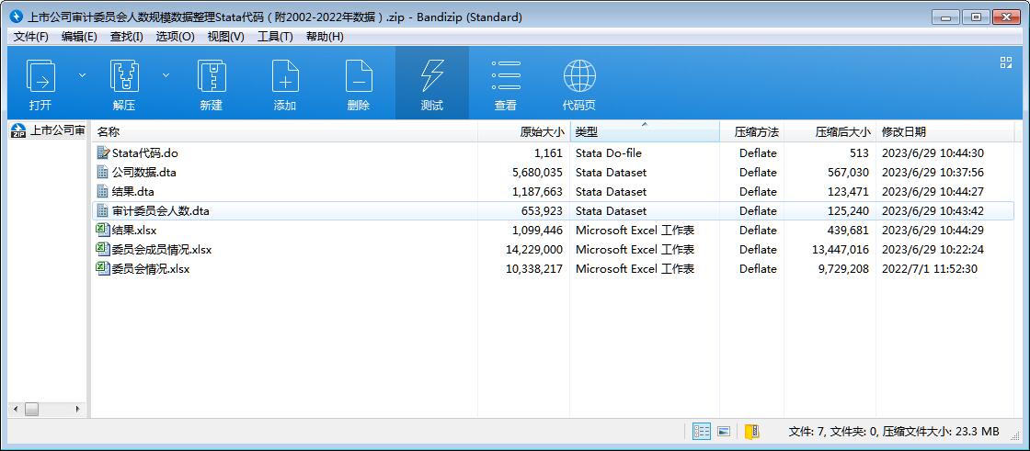Image resolution: width=1030 pixels, height=451 pixels.
Task: Select the file 委员会情况.xlsx
Action: [x=151, y=268]
